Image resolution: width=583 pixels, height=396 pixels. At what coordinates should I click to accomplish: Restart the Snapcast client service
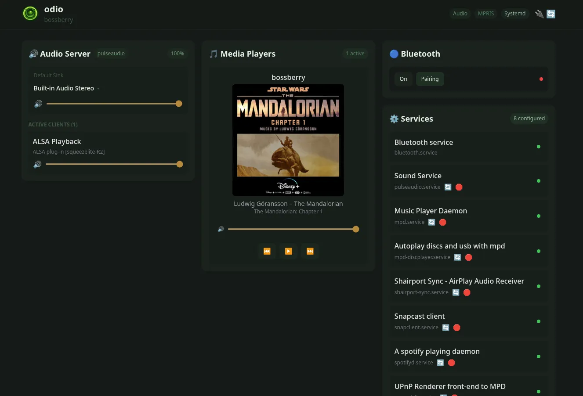[x=445, y=328]
